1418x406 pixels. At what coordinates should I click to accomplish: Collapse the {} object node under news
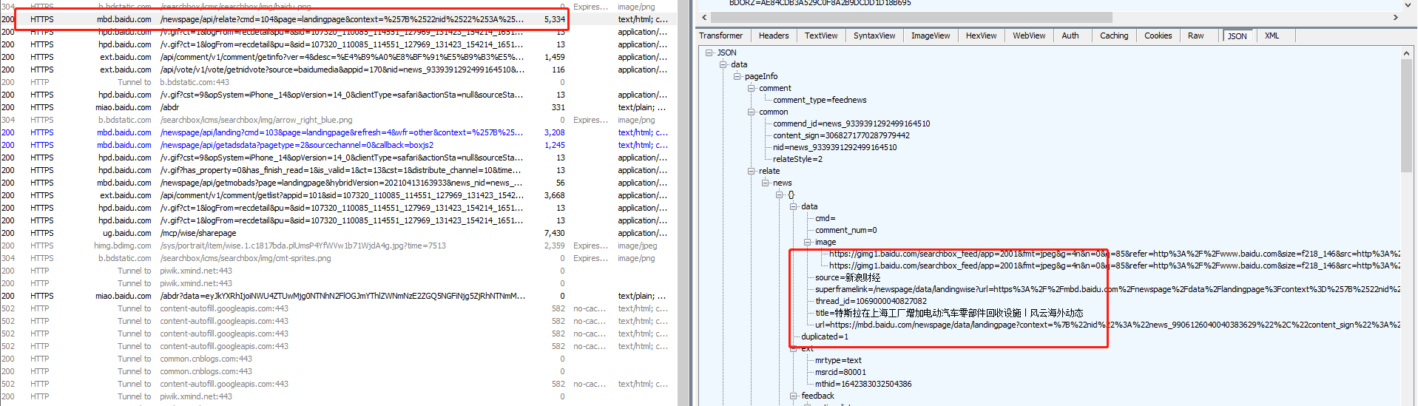tap(780, 194)
